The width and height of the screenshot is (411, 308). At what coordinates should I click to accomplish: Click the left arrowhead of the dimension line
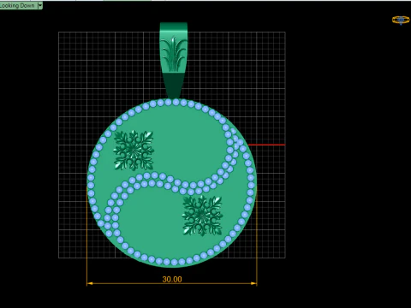(90, 283)
